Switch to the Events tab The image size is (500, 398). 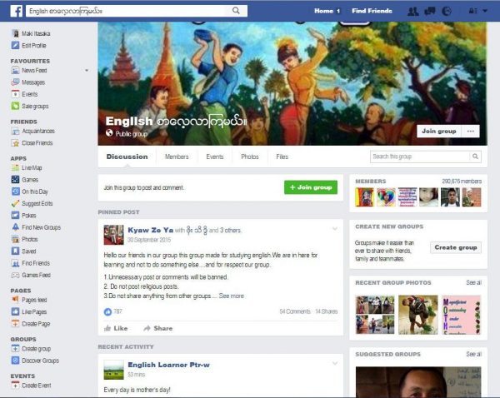tap(215, 157)
